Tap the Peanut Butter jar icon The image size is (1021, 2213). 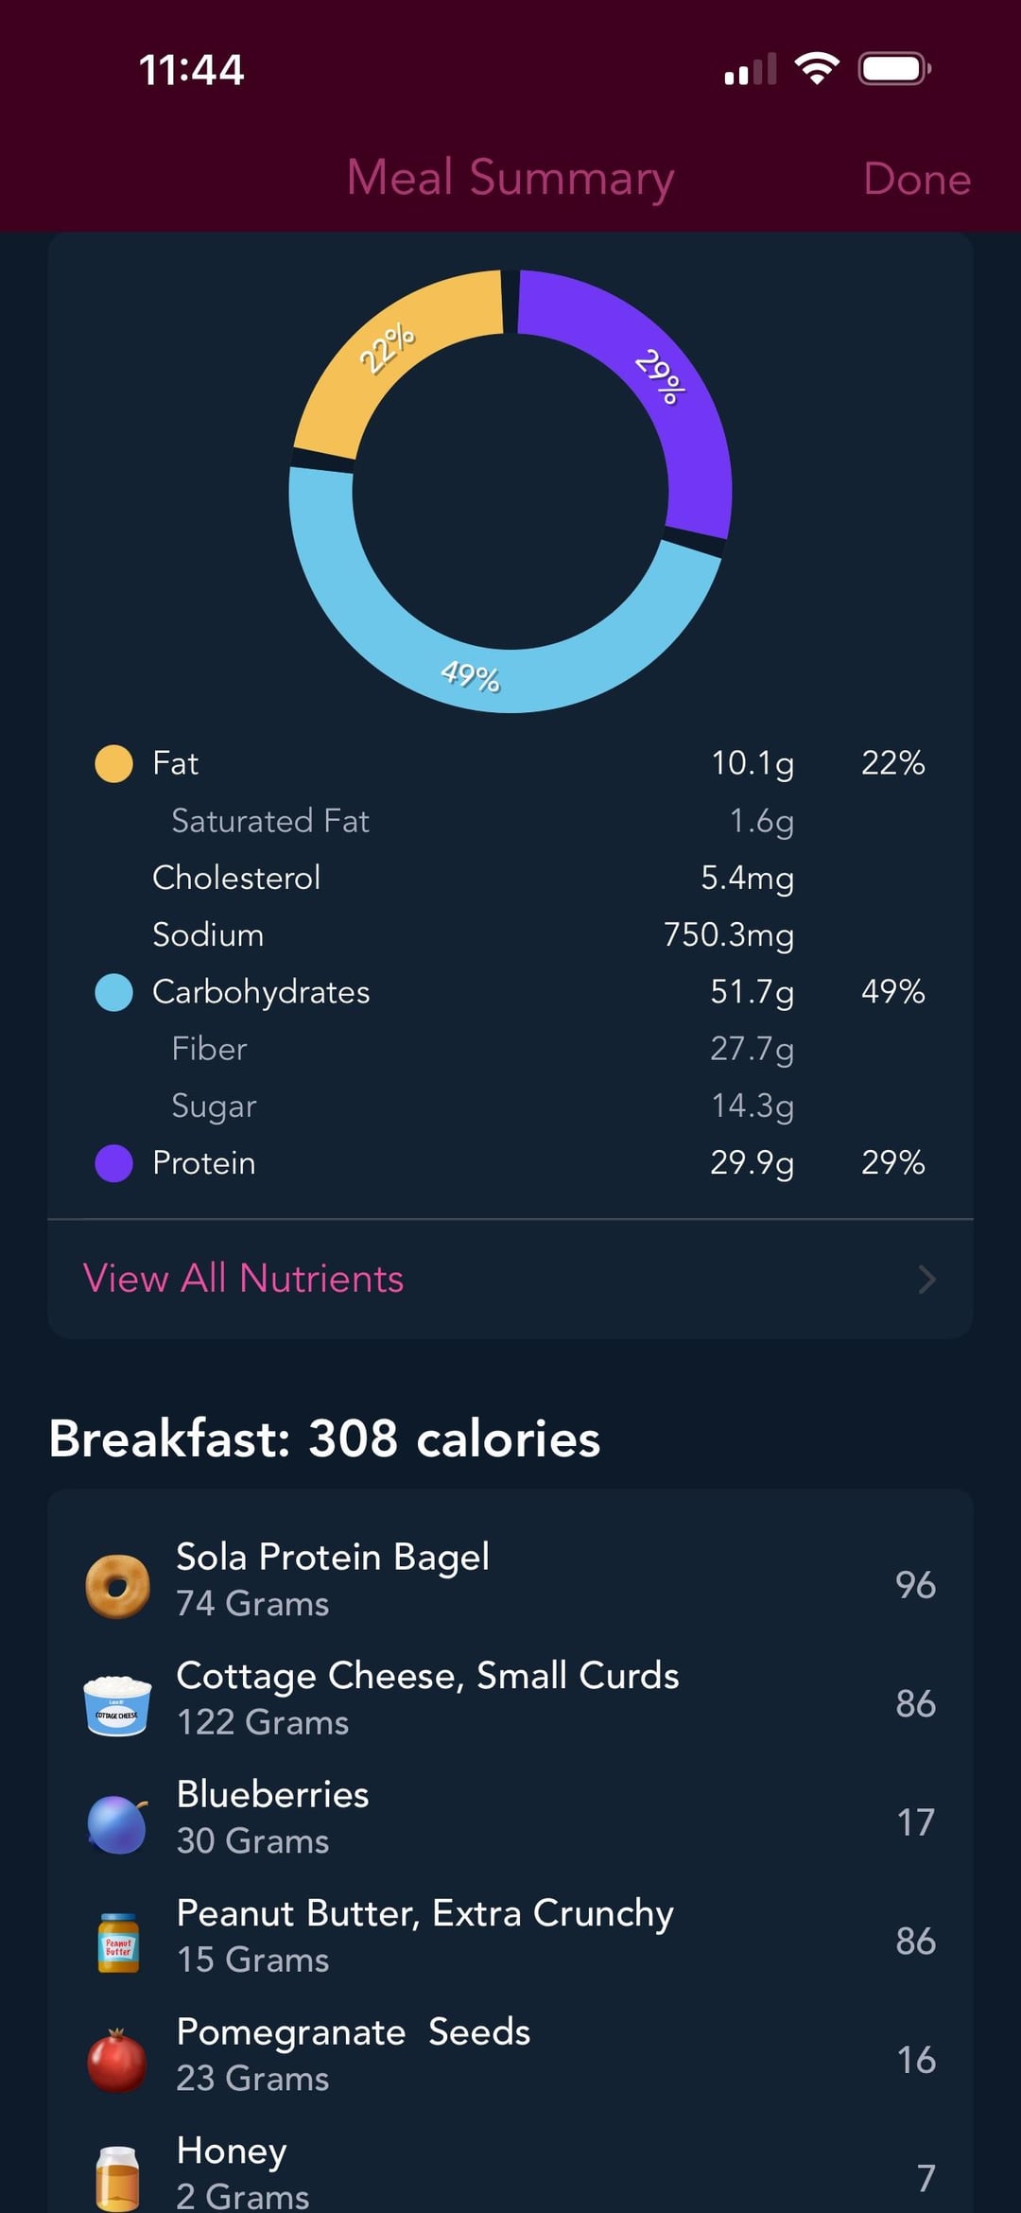(x=118, y=1943)
